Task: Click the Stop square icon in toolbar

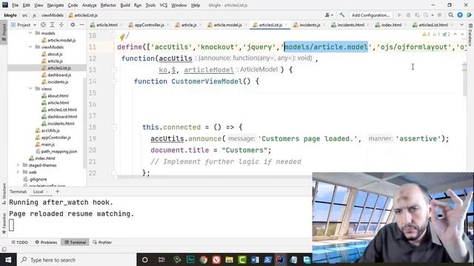Action: [439, 15]
